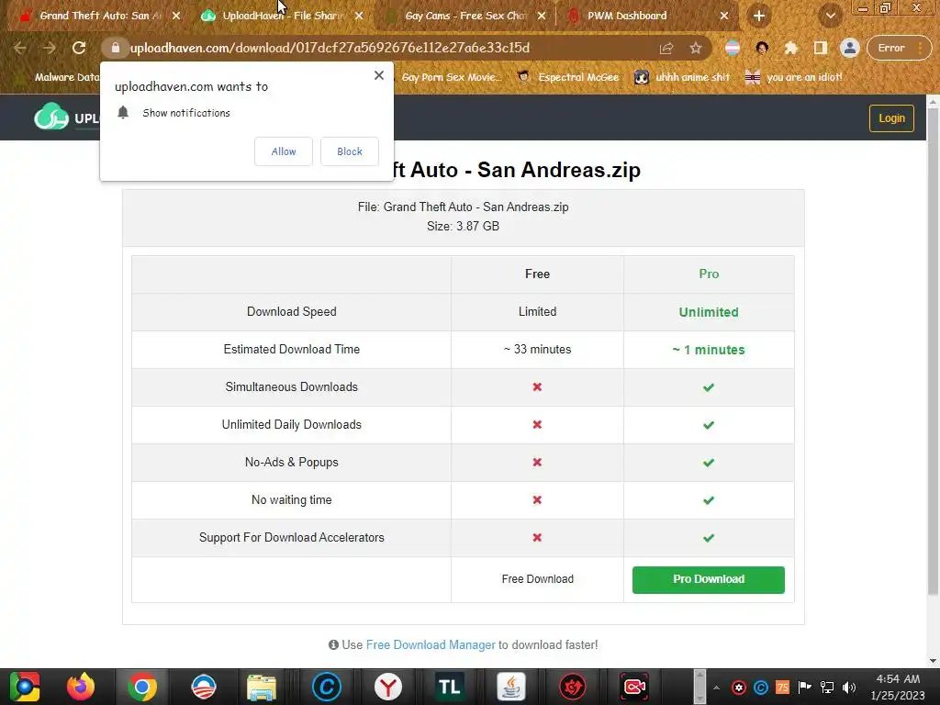Viewport: 940px width, 705px height.
Task: Reload the current page
Action: 79,48
